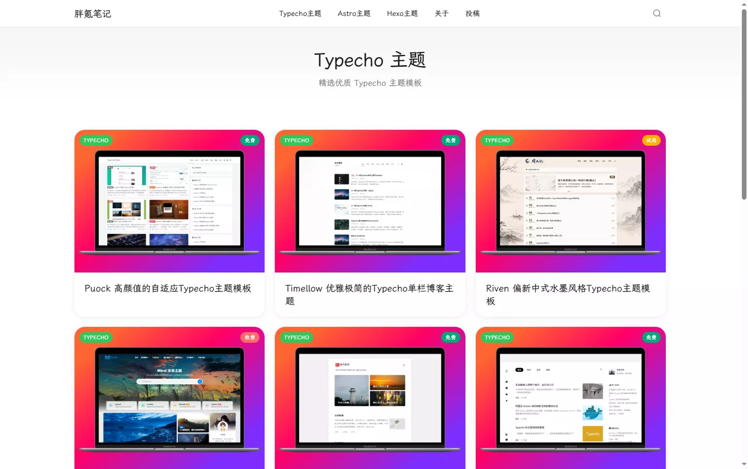The height and width of the screenshot is (469, 748).
Task: Click 免费 badge on Puock card
Action: coord(250,140)
